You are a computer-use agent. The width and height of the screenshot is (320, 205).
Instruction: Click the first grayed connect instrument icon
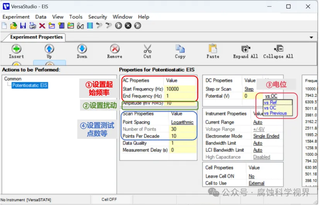tap(99, 26)
